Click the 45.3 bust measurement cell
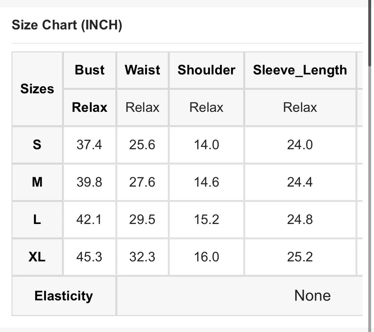The height and width of the screenshot is (332, 374). pos(89,257)
